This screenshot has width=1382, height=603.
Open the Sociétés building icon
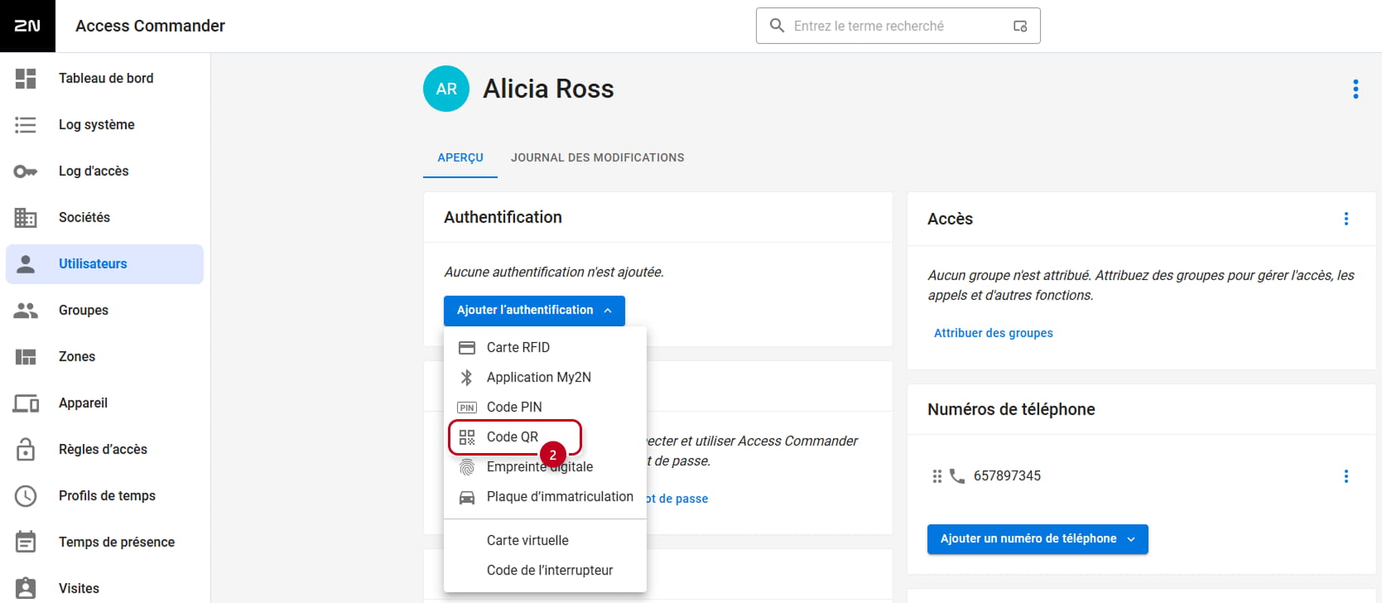(26, 217)
